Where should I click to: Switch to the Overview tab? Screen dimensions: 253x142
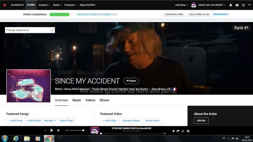61,100
